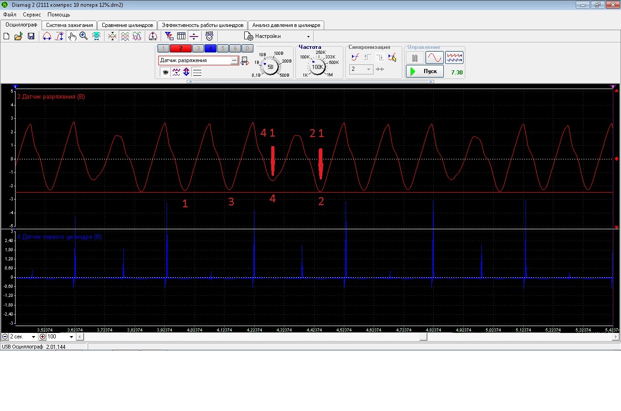This screenshot has height=411, width=621.
Task: Open the Сервис menu
Action: tap(32, 15)
